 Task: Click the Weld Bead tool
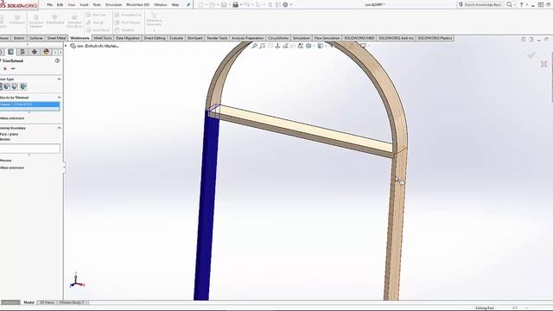98,30
